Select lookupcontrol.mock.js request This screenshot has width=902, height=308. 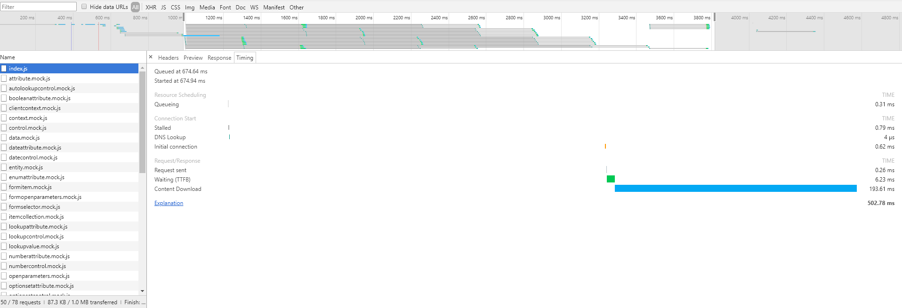coord(69,237)
